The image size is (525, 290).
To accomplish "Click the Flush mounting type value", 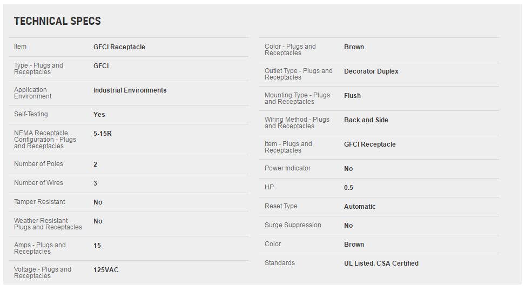I will 352,96.
